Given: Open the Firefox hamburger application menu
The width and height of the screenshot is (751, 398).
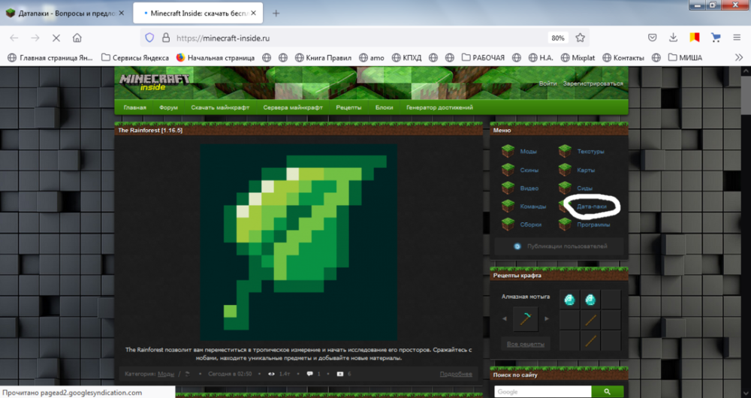Looking at the screenshot, I should (x=737, y=38).
